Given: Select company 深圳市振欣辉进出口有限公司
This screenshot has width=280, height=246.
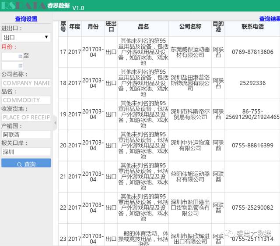Looking at the screenshot, I should [190, 239].
